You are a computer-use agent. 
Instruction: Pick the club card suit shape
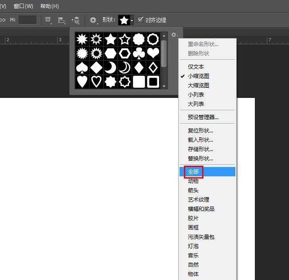139,54
